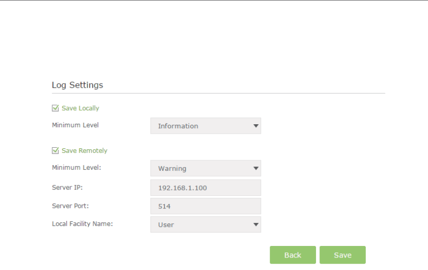Toggle the Save Locally checkbox

tap(55, 108)
